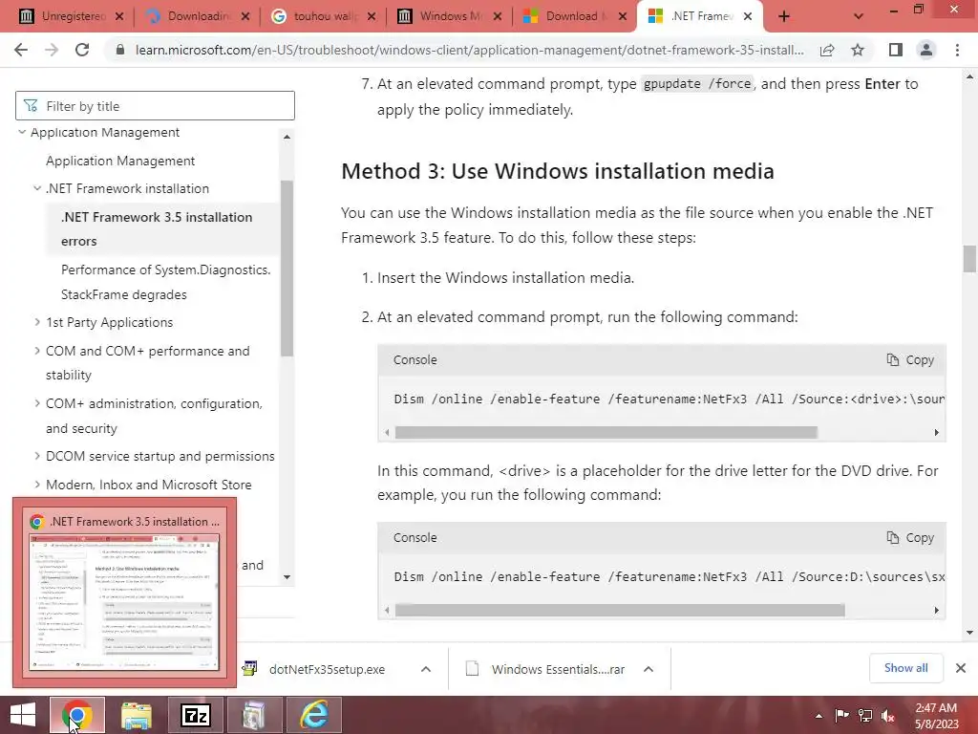Expand DCOM service startup and permissions
The height and width of the screenshot is (734, 978).
37,456
